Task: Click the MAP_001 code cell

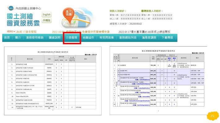Action: (153, 79)
